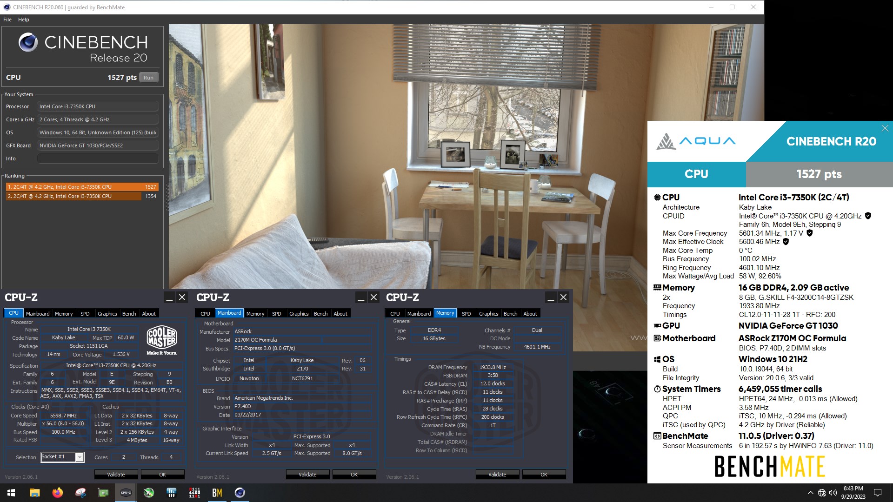
Task: Click the Cooler Master logo in CPU-Z
Action: point(162,340)
